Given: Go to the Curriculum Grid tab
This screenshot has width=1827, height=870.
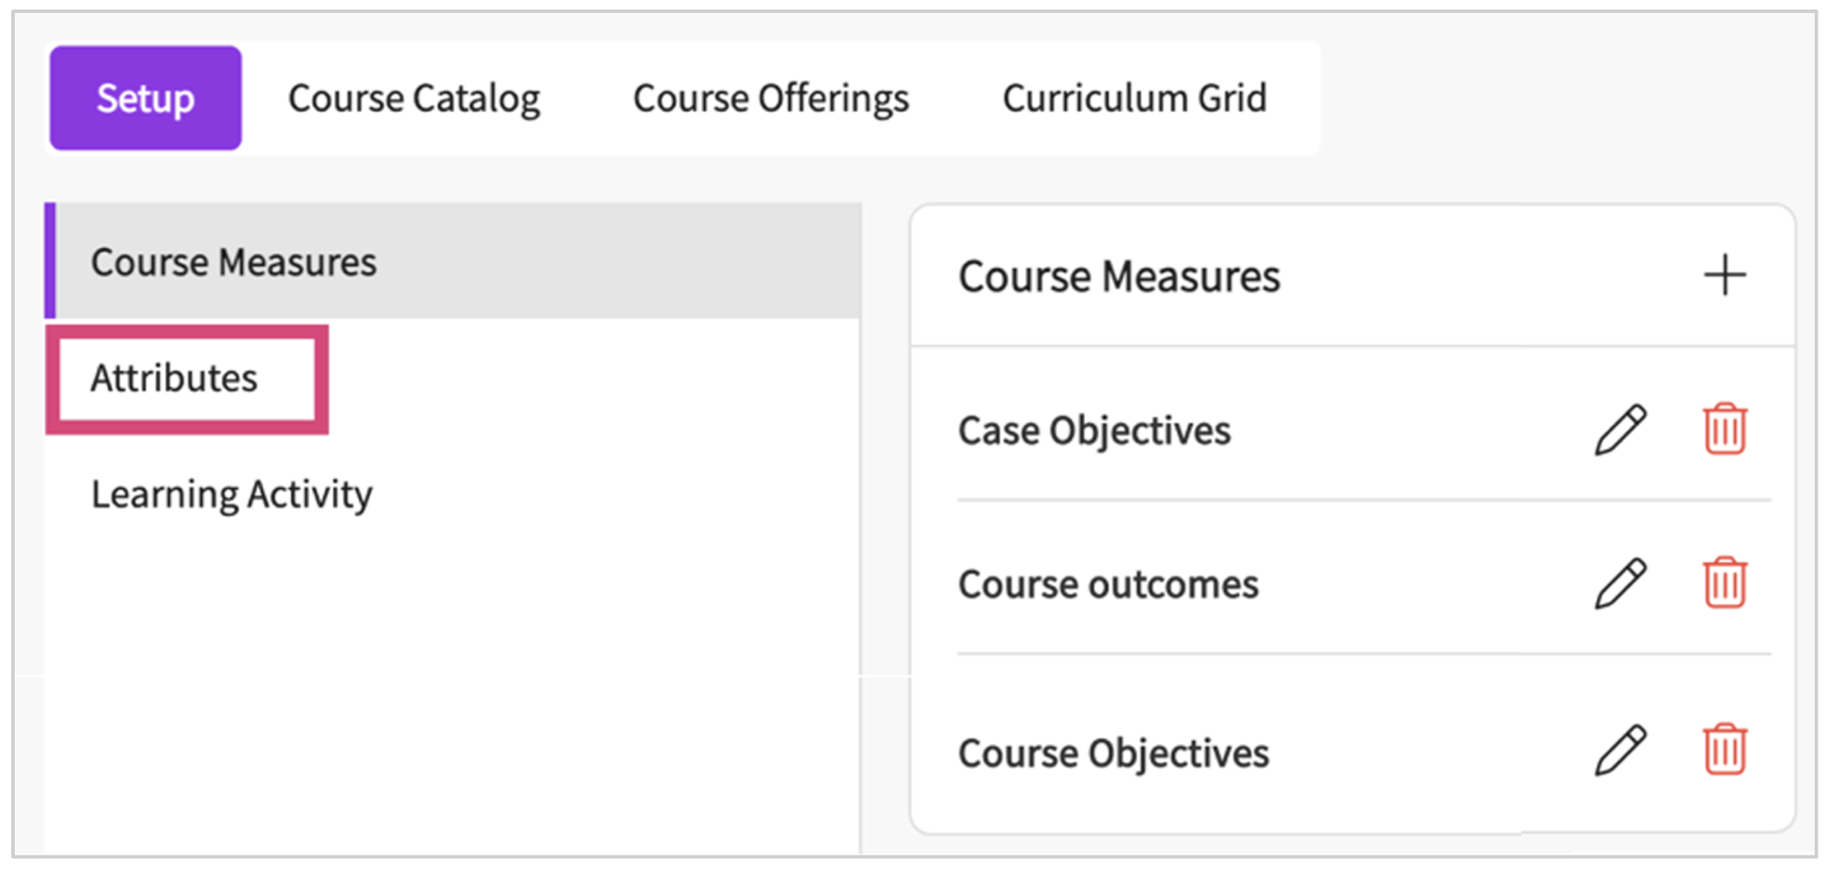Looking at the screenshot, I should [1134, 98].
